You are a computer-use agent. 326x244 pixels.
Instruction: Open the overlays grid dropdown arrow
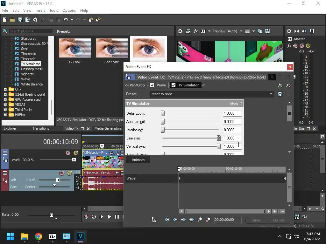click(x=253, y=31)
